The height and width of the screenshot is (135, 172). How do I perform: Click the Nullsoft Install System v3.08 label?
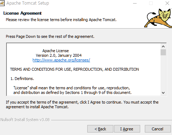click(25, 120)
